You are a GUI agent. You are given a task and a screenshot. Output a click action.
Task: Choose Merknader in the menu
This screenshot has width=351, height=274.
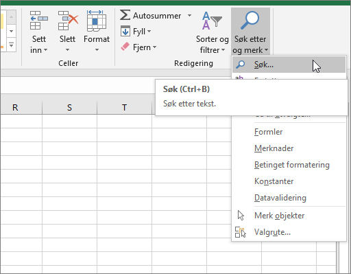[x=289, y=148]
